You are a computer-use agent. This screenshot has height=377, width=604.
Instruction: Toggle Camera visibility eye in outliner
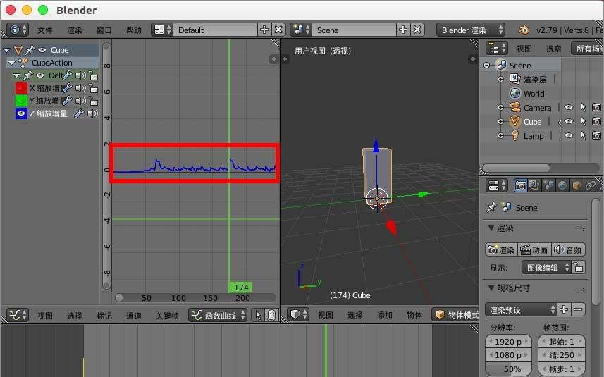(x=569, y=107)
